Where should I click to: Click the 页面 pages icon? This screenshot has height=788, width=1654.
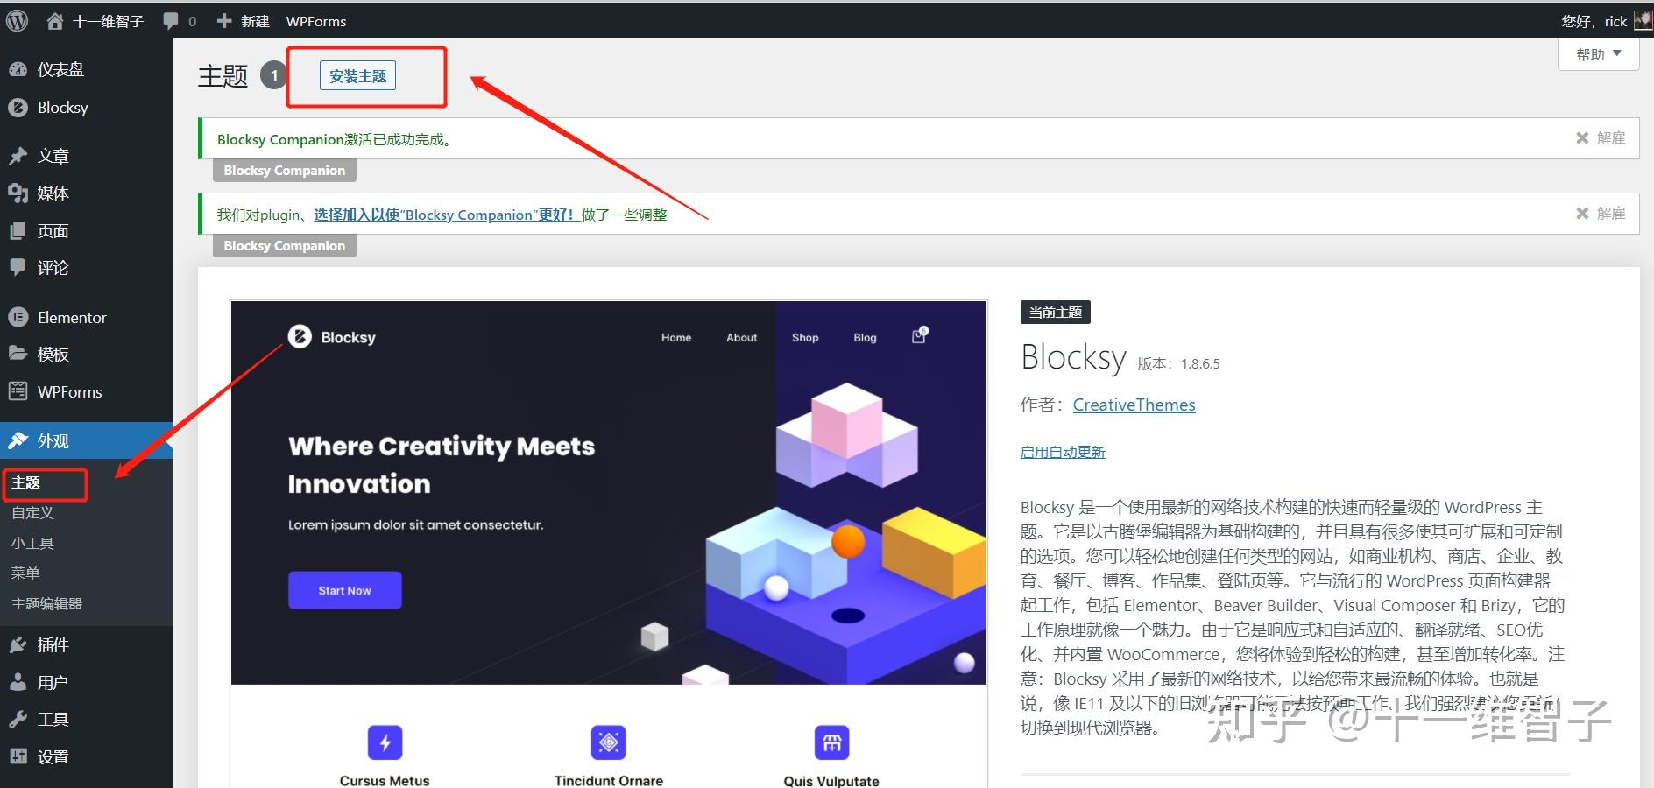coord(18,231)
